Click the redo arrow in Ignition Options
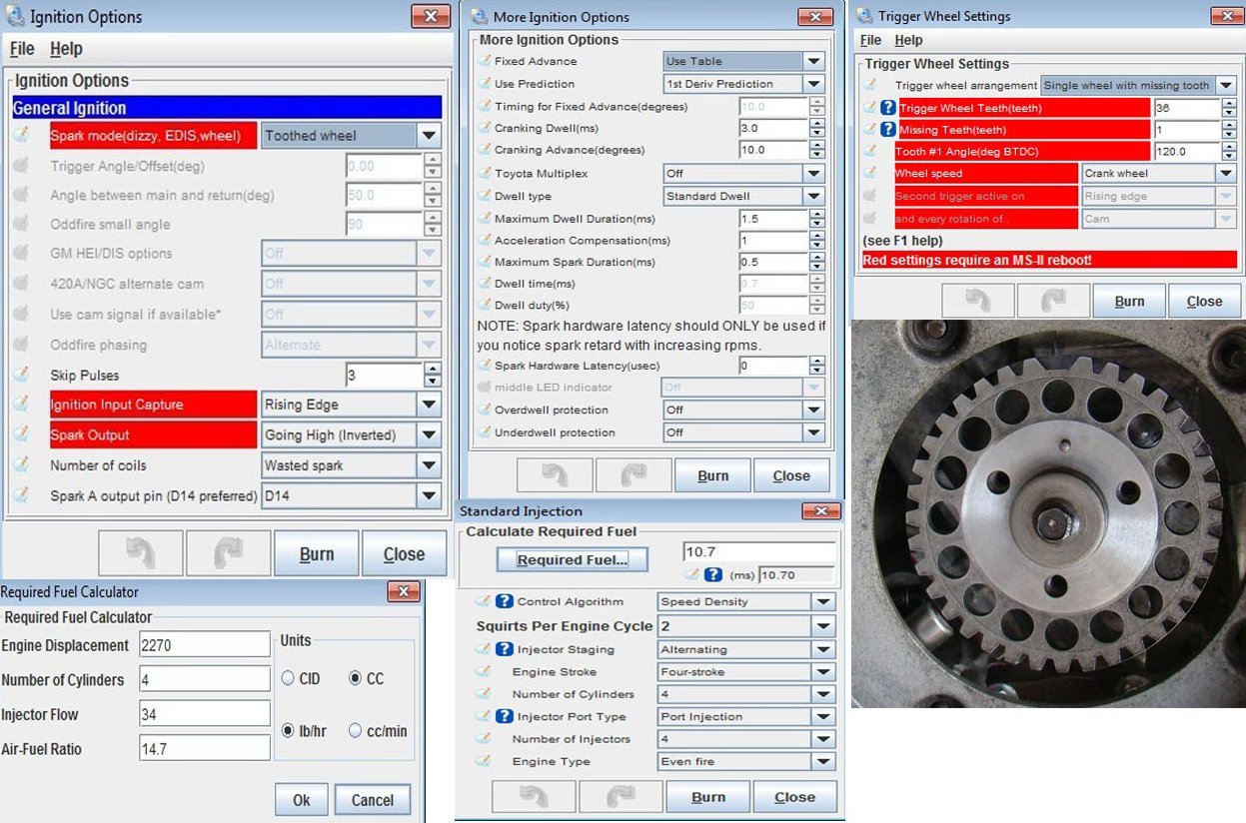Image resolution: width=1246 pixels, height=823 pixels. [x=229, y=553]
